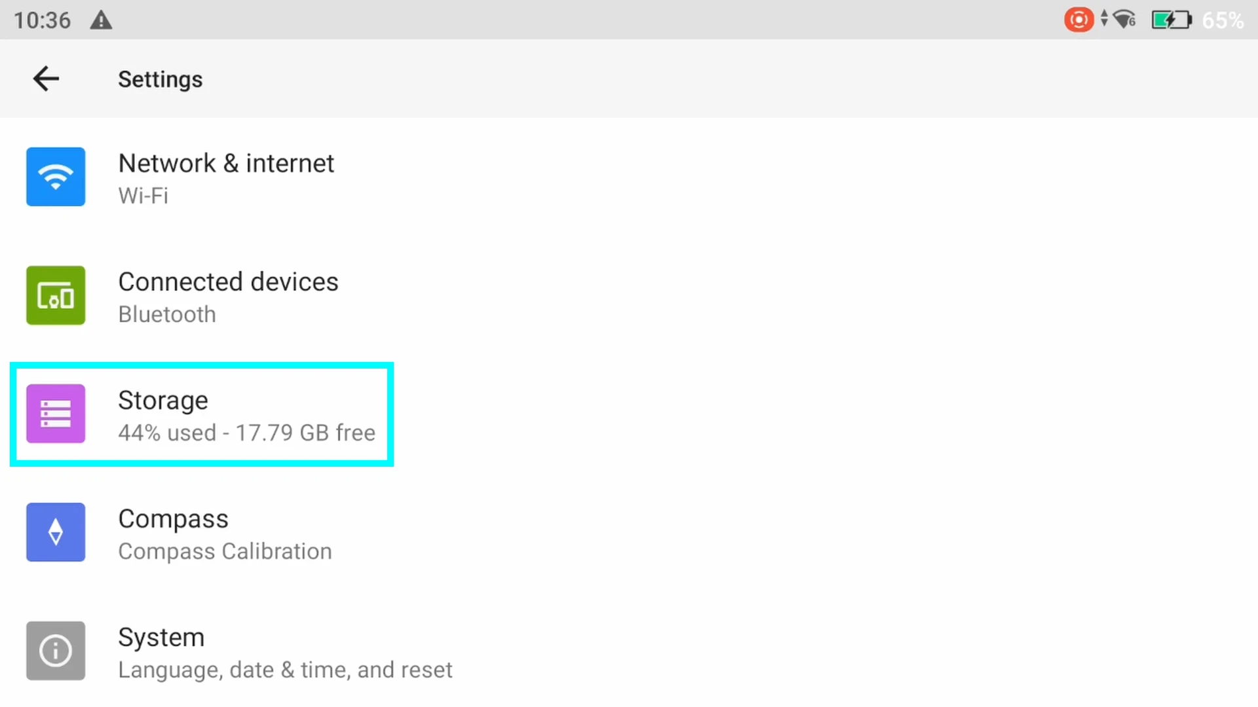Viewport: 1258px width, 707px height.
Task: Tap the 10:36 clock display
Action: click(x=42, y=20)
